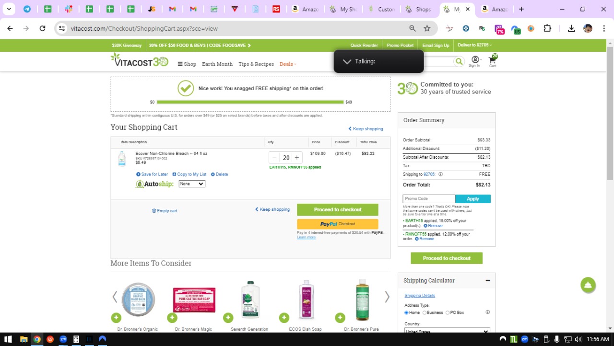Collapse the Talking overlay chevron
The image size is (614, 346).
pos(347,61)
